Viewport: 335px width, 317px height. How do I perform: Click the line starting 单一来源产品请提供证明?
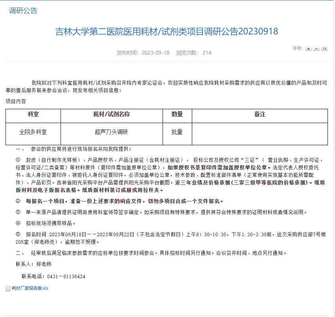161,213
